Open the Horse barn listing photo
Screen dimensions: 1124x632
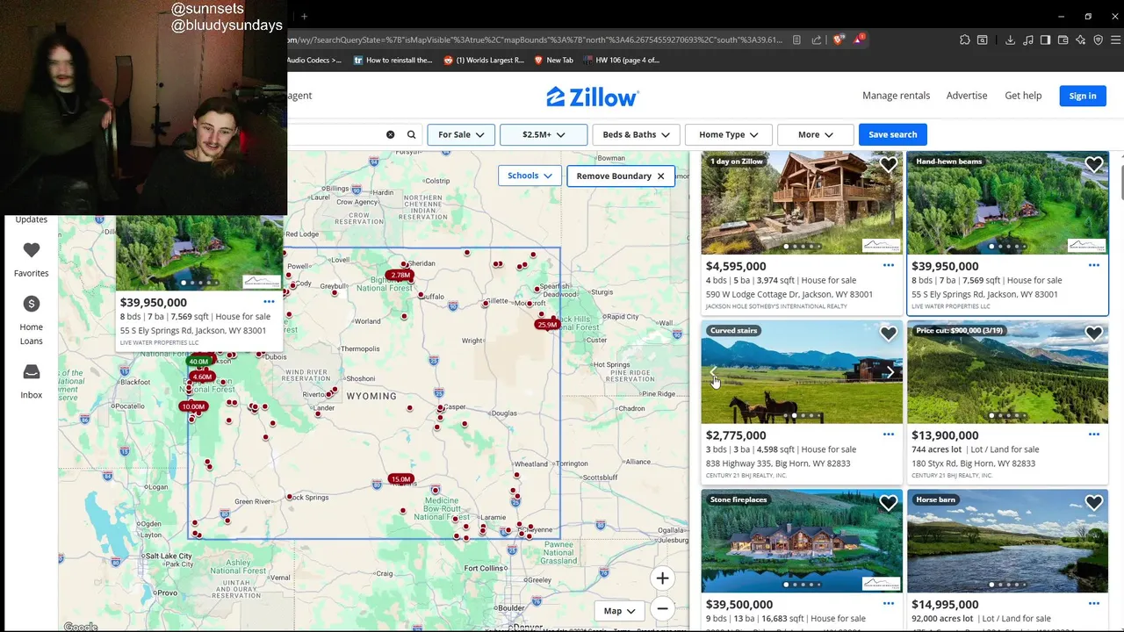point(1008,542)
